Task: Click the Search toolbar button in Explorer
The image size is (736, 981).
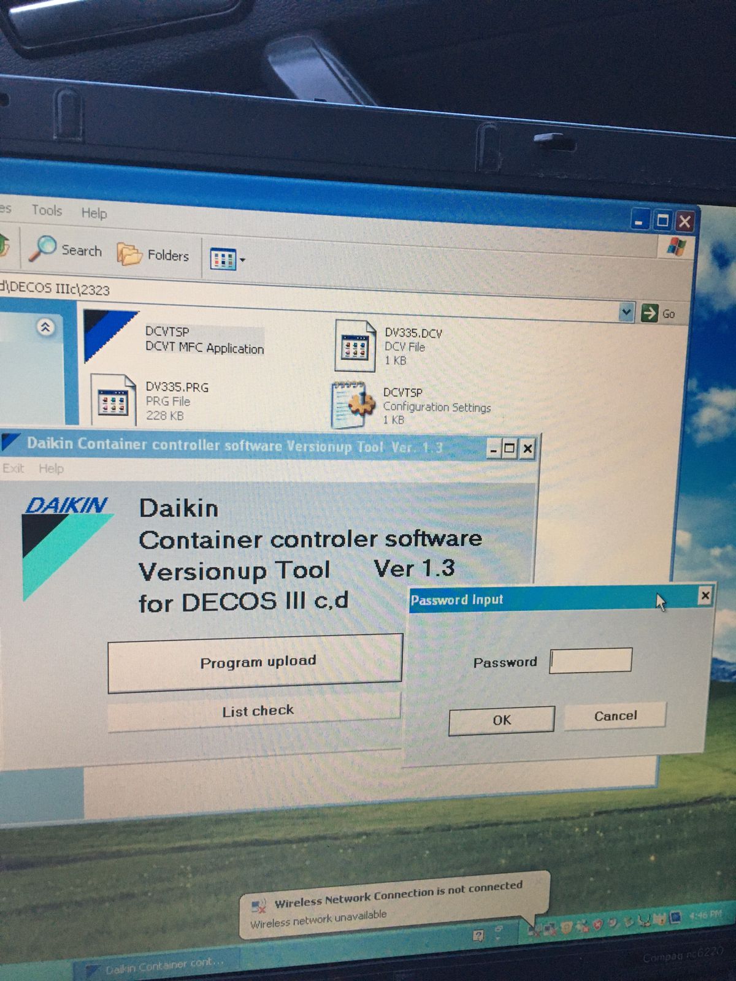Action: coord(66,249)
